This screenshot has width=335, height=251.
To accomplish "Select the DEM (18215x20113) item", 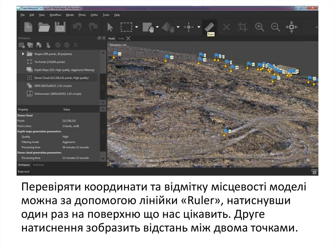I will [x=53, y=86].
